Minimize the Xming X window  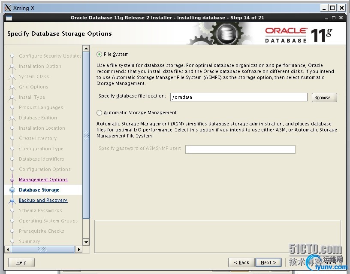point(324,8)
